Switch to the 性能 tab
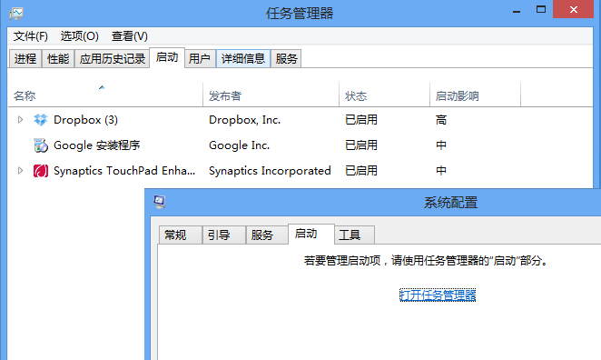 [58, 59]
